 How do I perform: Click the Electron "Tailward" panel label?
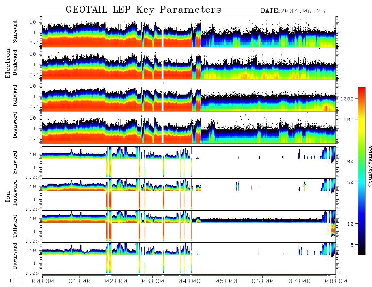click(x=15, y=96)
